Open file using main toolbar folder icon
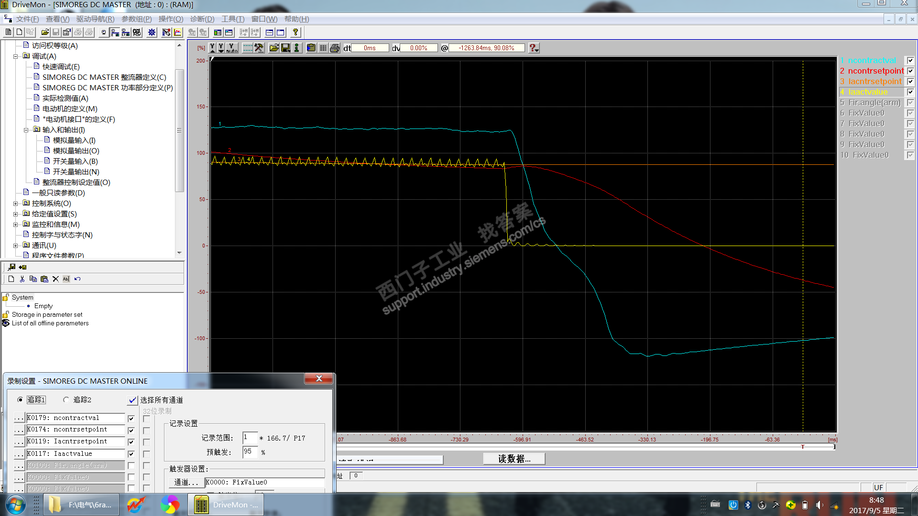The height and width of the screenshot is (516, 918). pos(45,32)
